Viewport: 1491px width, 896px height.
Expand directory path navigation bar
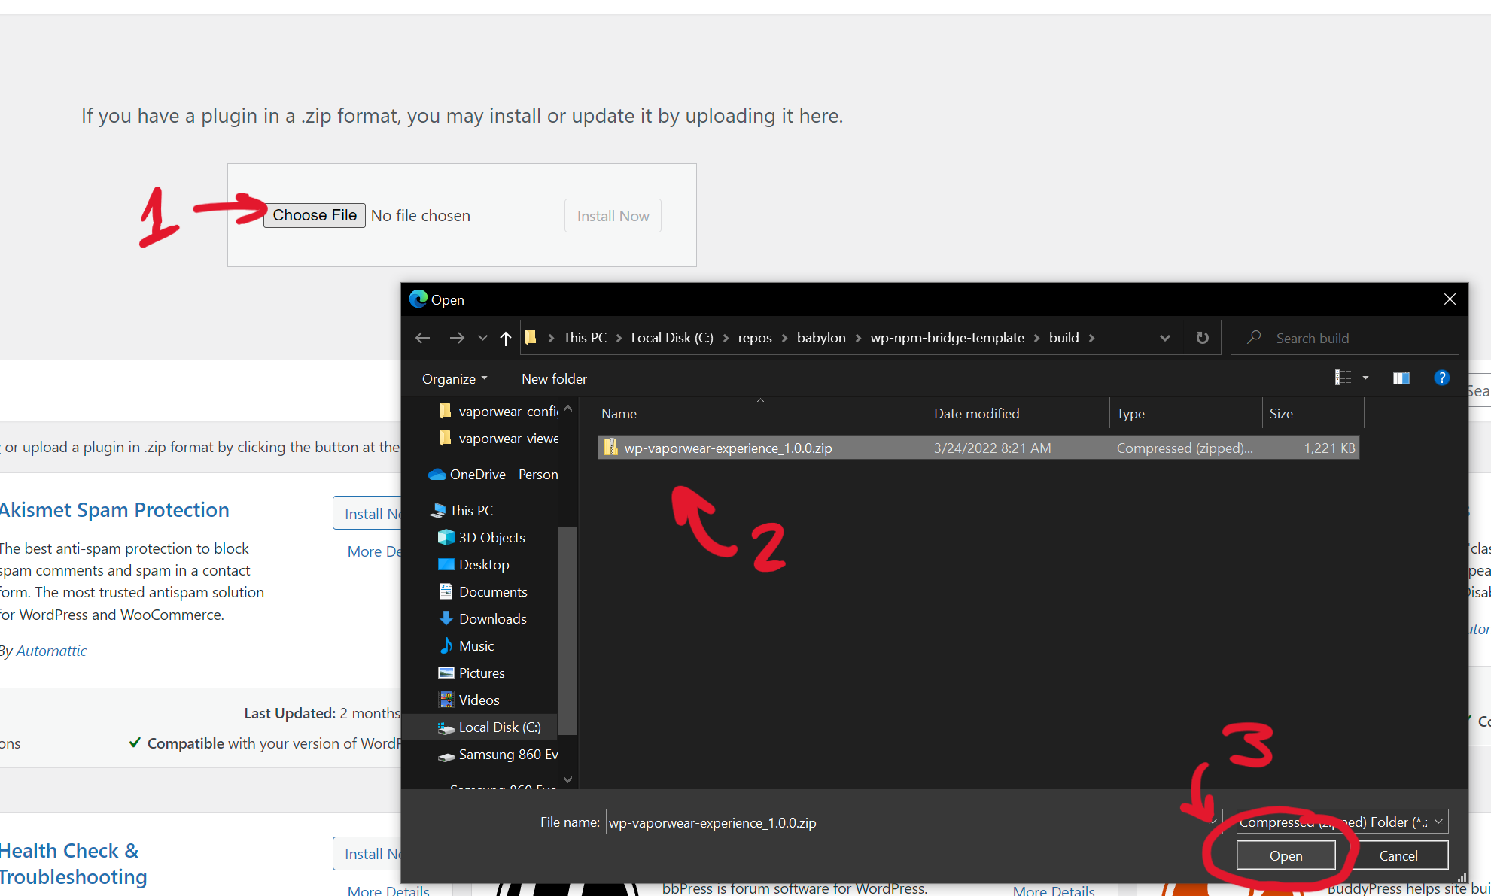pyautogui.click(x=1165, y=337)
